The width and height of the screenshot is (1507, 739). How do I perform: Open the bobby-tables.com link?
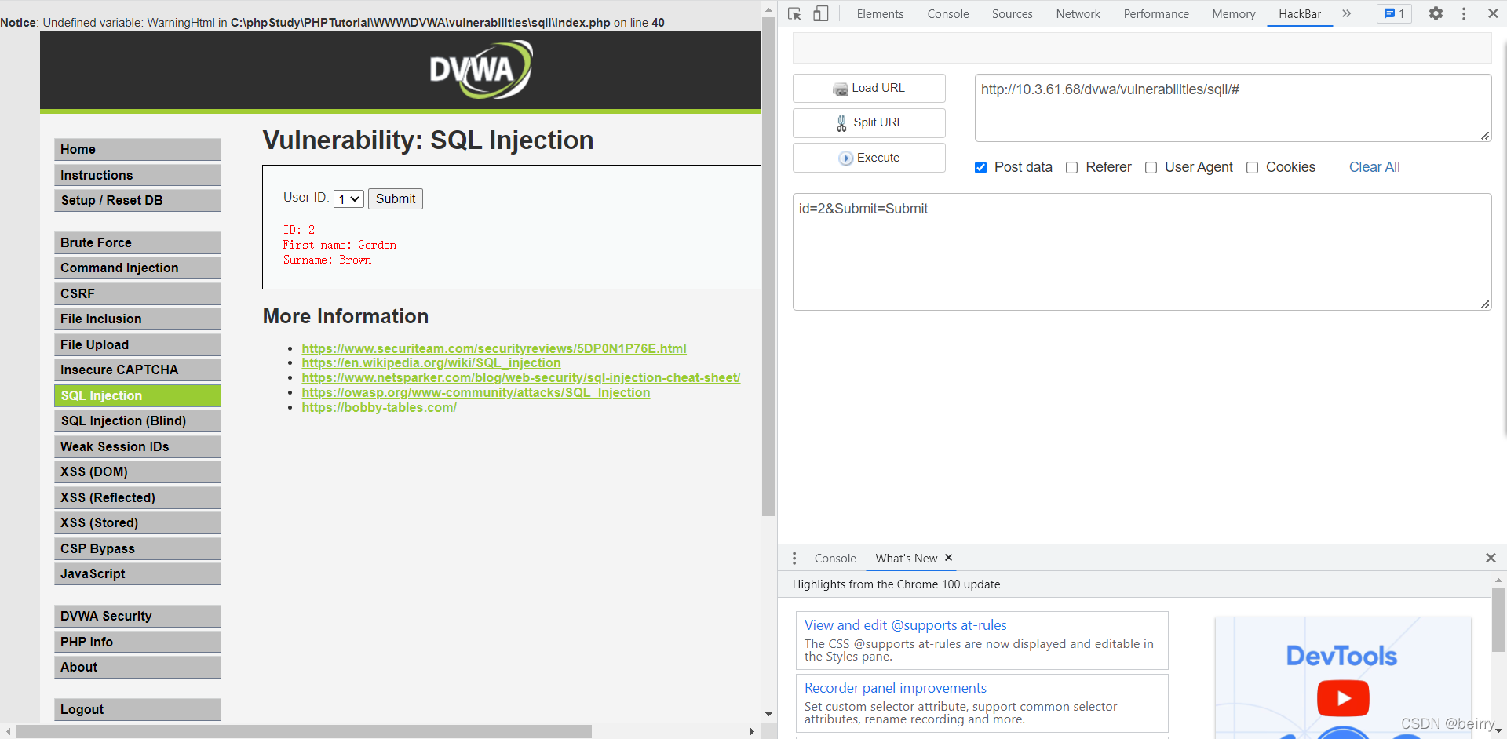click(379, 407)
